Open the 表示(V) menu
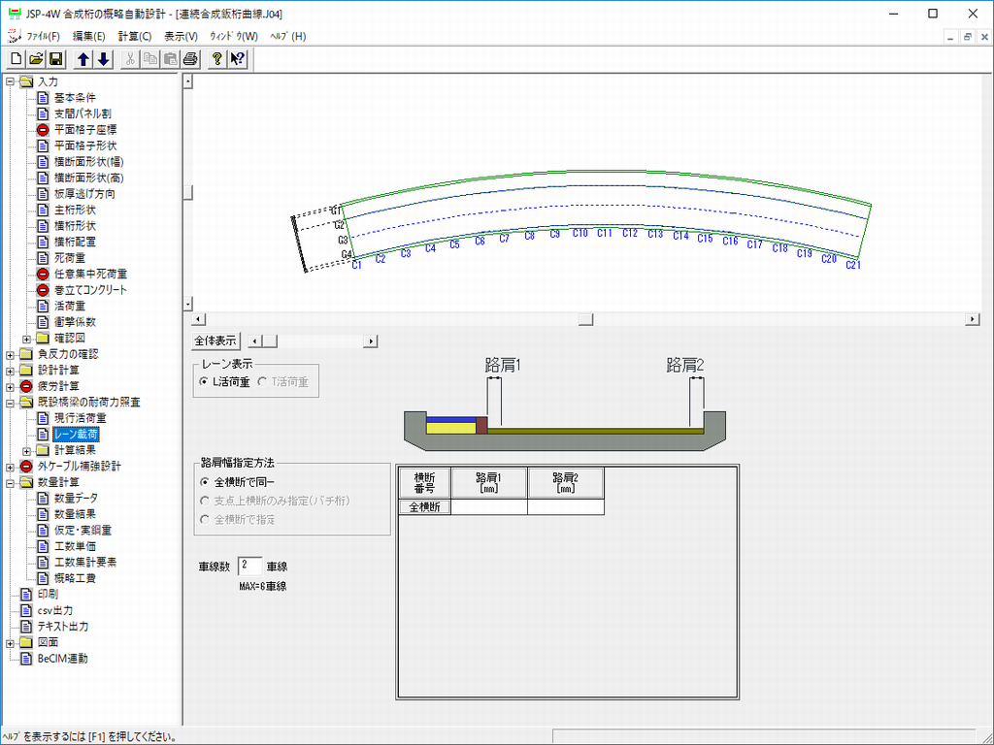The height and width of the screenshot is (745, 994). coord(182,36)
